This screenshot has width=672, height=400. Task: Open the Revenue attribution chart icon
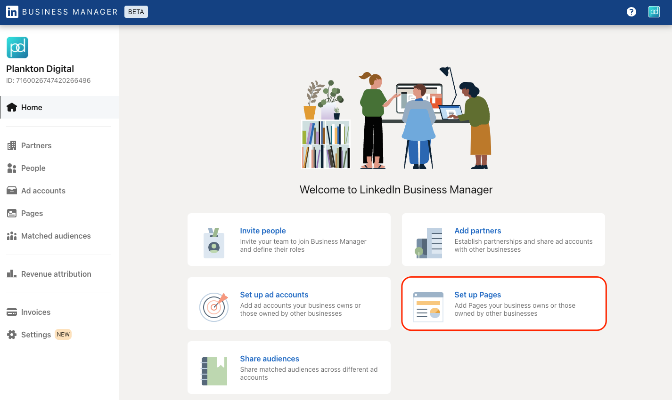point(11,273)
